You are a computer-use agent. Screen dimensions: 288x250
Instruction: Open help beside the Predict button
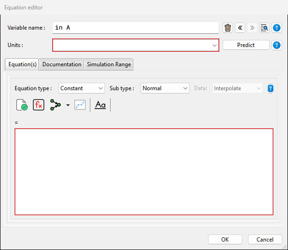click(277, 45)
